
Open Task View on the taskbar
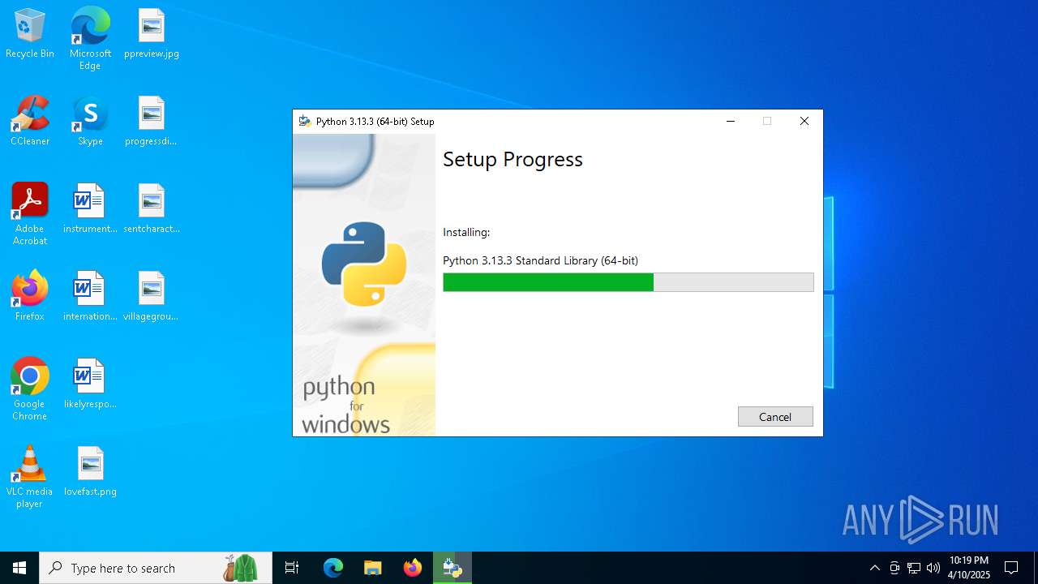click(x=292, y=568)
